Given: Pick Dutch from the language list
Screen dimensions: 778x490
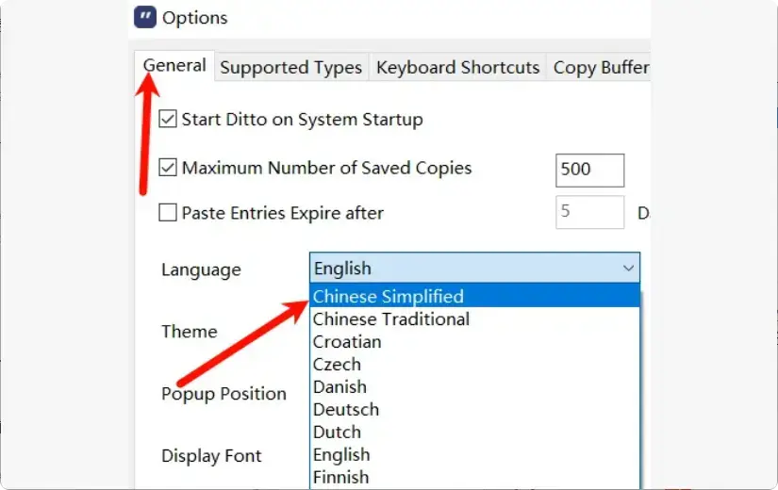Looking at the screenshot, I should point(337,433).
